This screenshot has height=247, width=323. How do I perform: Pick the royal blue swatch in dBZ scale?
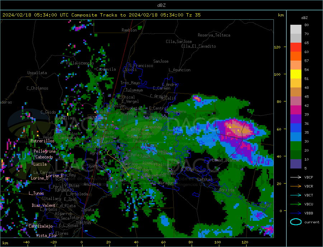[296, 128]
